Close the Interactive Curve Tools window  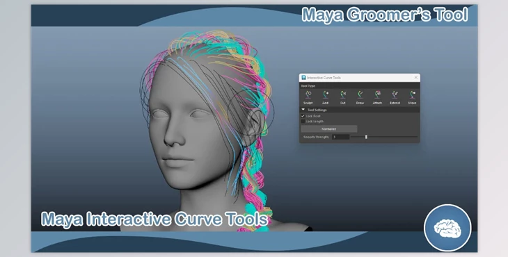pos(416,78)
